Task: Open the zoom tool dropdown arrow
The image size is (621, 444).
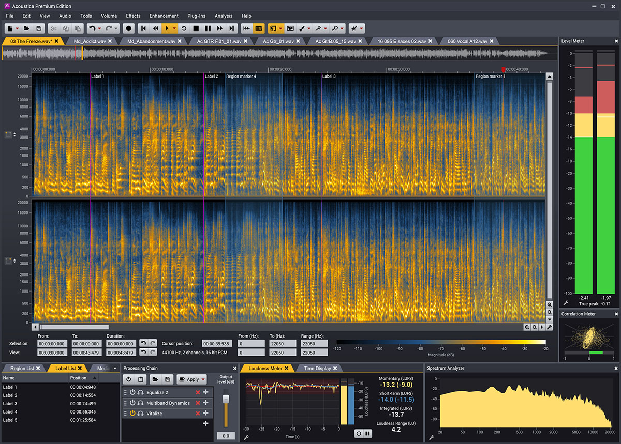Action: 343,29
